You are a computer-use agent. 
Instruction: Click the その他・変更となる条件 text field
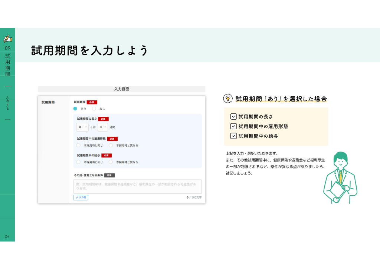137,186
